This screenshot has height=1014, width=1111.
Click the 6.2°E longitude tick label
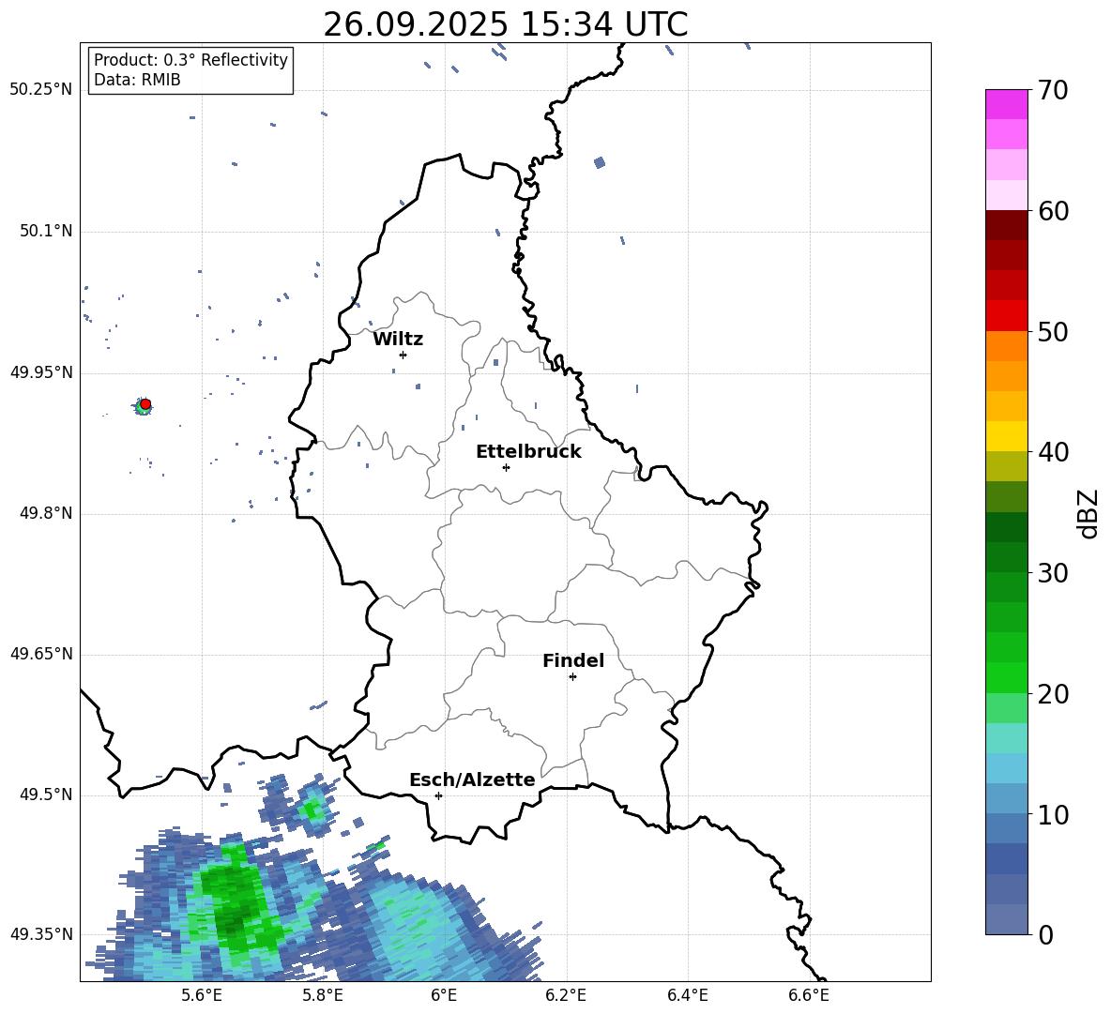click(x=566, y=995)
